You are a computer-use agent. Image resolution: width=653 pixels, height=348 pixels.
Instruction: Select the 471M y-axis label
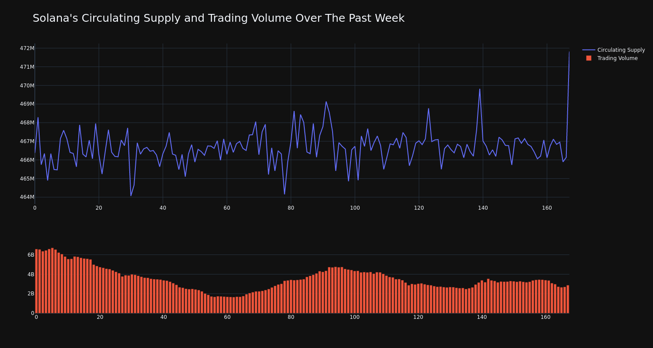27,67
